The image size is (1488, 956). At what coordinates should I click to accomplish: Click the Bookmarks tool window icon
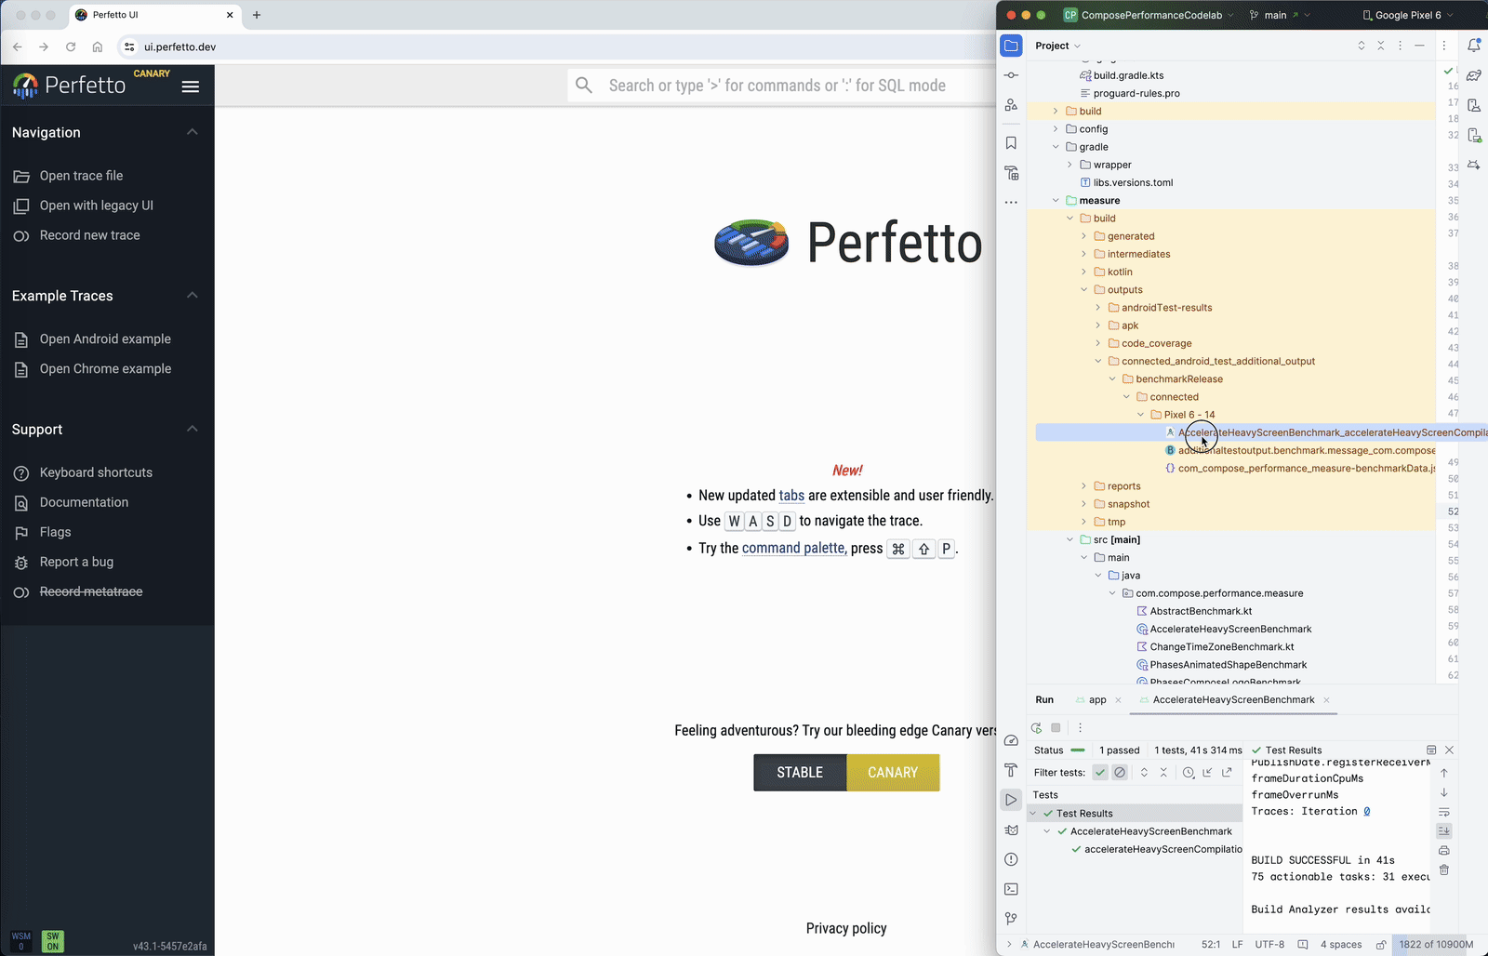pyautogui.click(x=1011, y=143)
